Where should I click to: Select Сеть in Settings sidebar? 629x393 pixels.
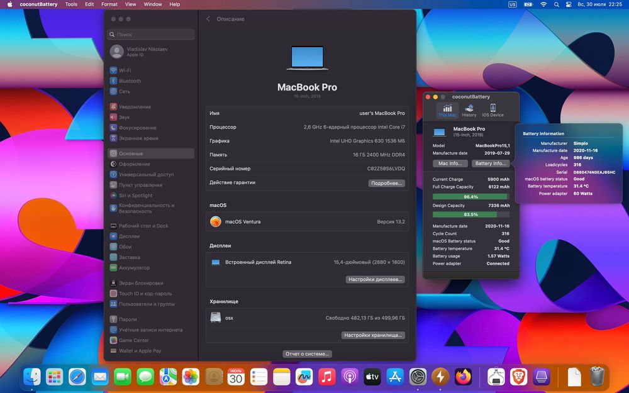pyautogui.click(x=151, y=91)
